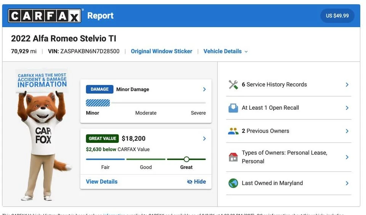Click the VIN ZASPAKBN6N7D28500 text
This screenshot has height=215, width=366.
point(83,51)
